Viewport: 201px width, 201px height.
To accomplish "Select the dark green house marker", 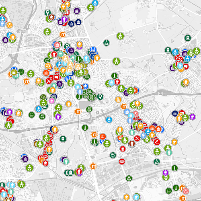I will tap(43, 97).
